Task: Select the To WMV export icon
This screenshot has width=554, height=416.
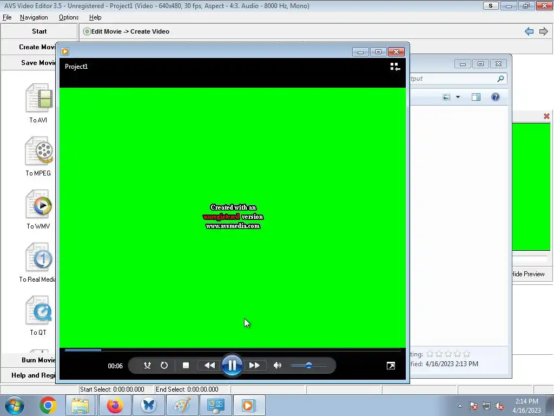Action: click(39, 204)
